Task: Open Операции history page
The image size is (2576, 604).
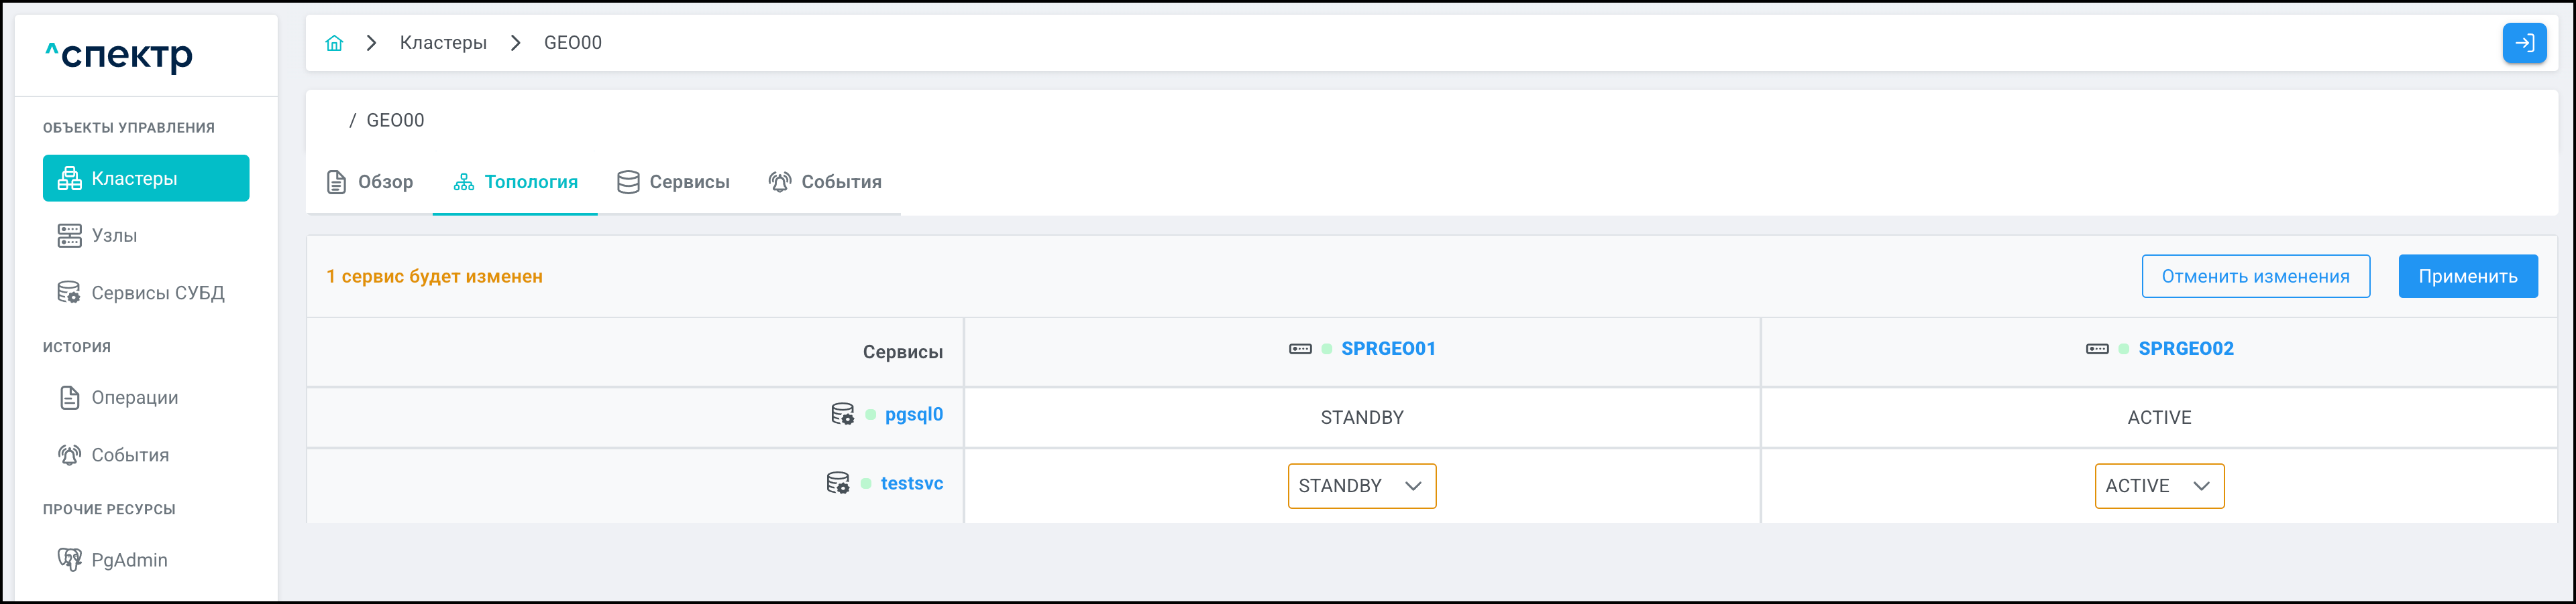Action: [x=134, y=397]
